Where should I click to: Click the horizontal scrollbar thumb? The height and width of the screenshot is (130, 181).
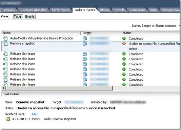(59, 88)
